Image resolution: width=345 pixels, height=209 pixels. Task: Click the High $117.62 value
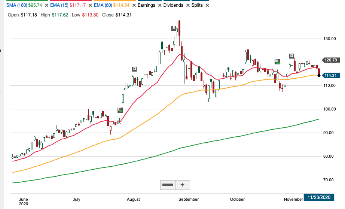coord(60,15)
